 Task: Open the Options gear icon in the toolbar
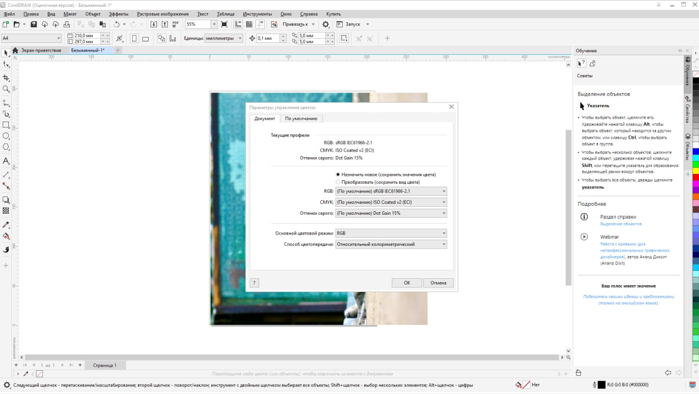tap(325, 24)
